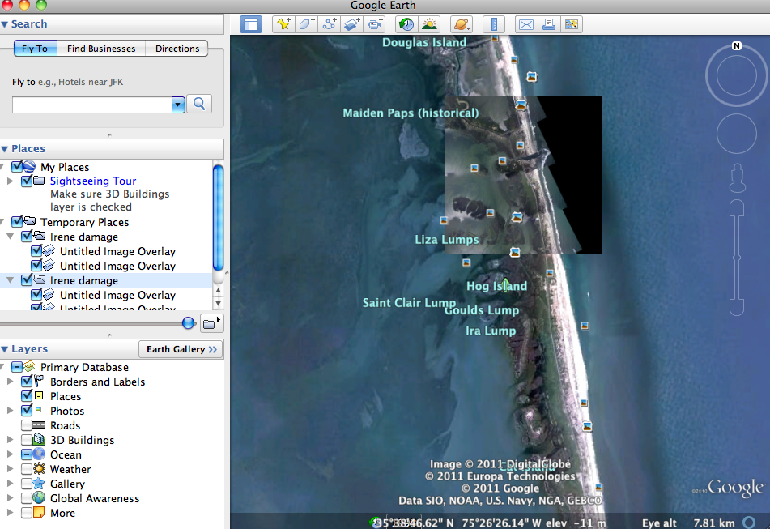Click the add folder button under Places
The height and width of the screenshot is (529, 770).
(211, 323)
